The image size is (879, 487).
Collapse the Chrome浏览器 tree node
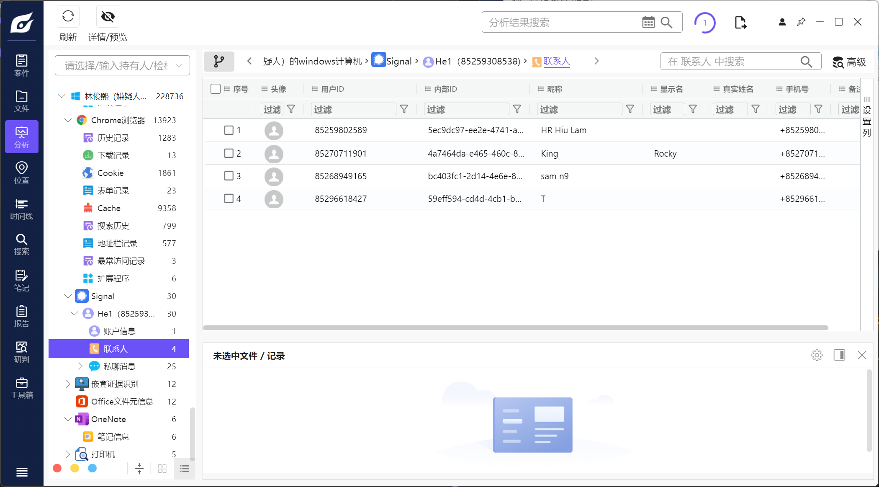[68, 120]
